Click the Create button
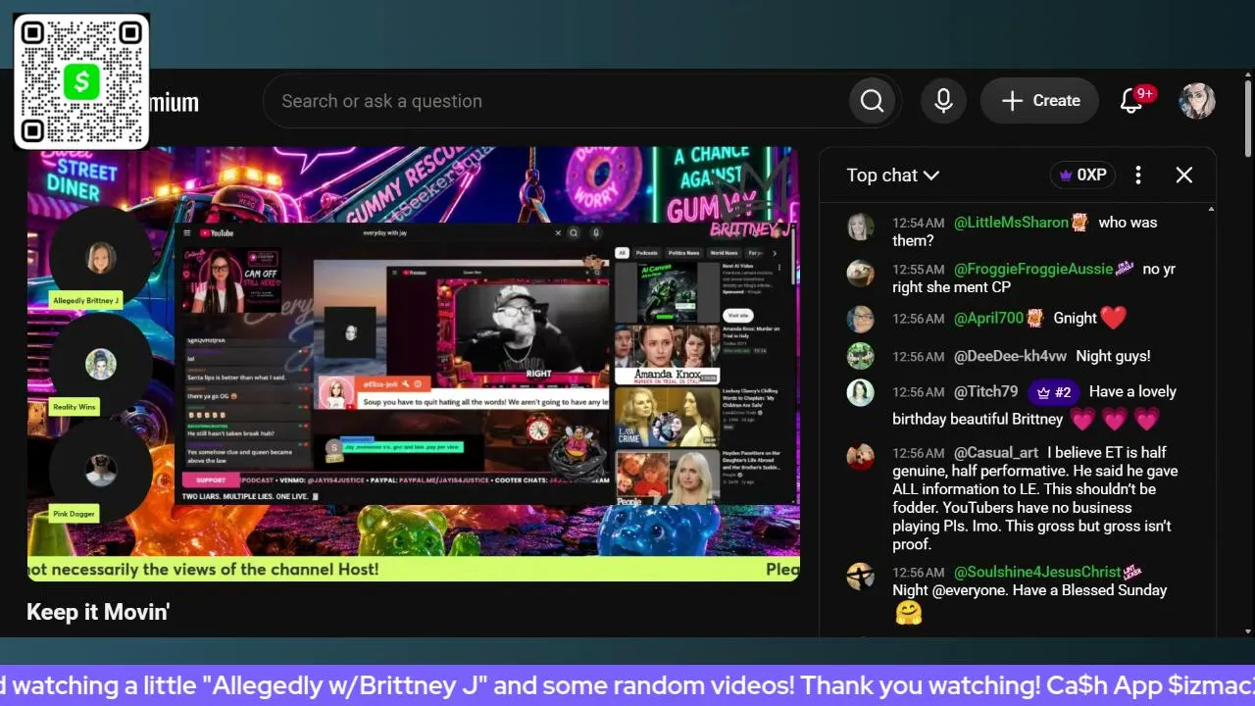The image size is (1255, 706). (1039, 101)
